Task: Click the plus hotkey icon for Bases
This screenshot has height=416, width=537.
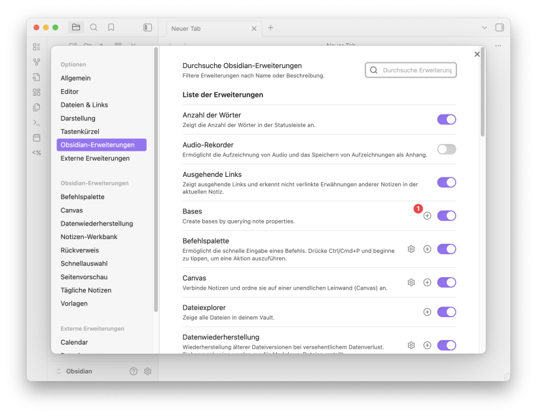Action: coord(427,216)
